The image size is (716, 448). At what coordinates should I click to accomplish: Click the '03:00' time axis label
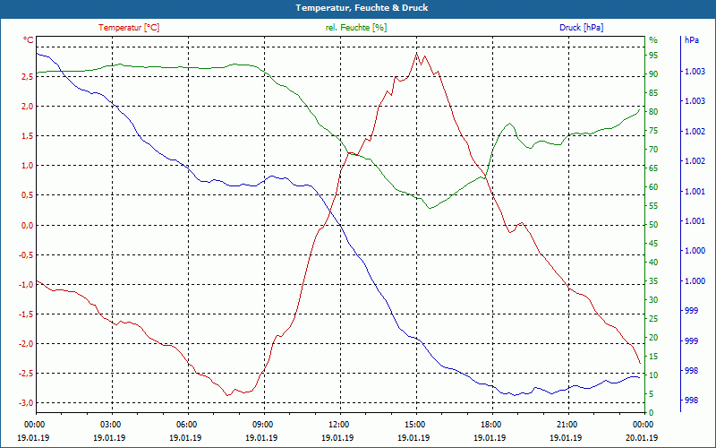(110, 424)
